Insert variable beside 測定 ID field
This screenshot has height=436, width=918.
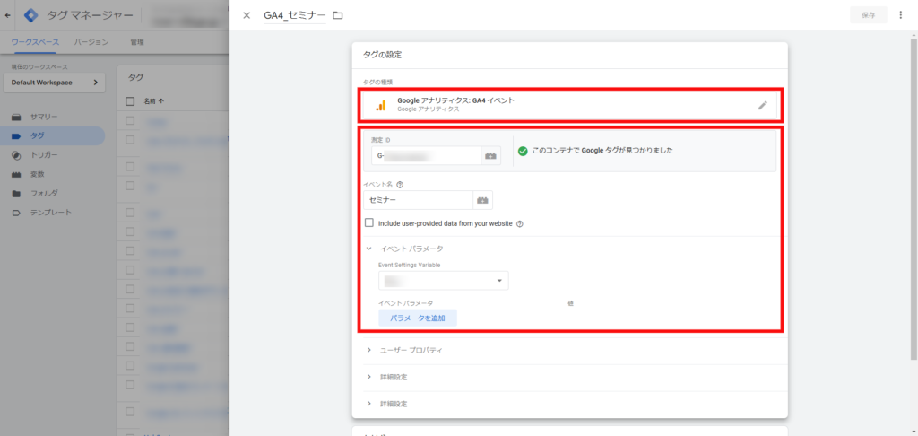point(490,156)
